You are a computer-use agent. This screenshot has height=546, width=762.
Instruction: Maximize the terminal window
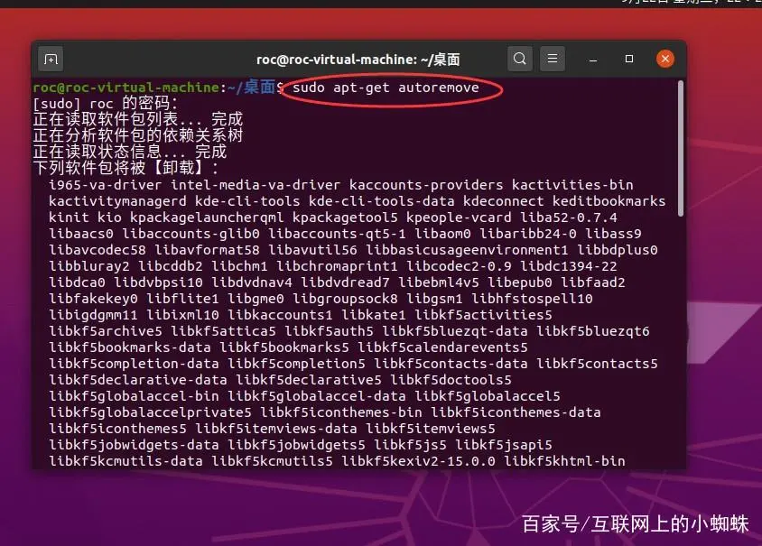629,59
